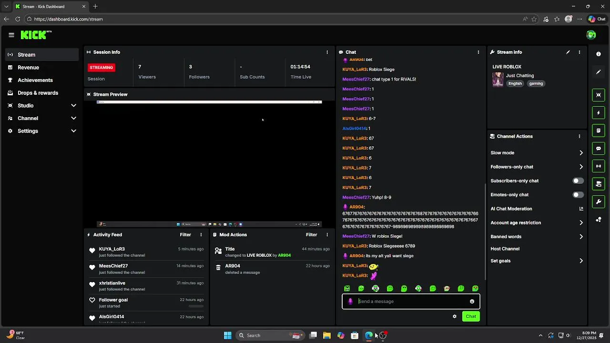Enable Subscribers-only chat toggle
Screen dimensions: 610x343
tap(578, 181)
